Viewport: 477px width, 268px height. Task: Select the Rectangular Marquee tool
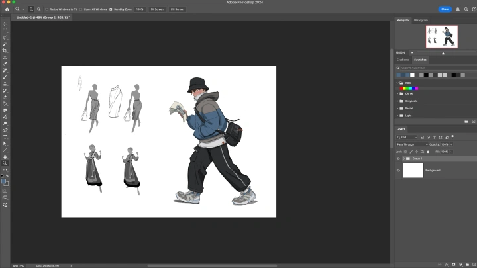pyautogui.click(x=5, y=30)
